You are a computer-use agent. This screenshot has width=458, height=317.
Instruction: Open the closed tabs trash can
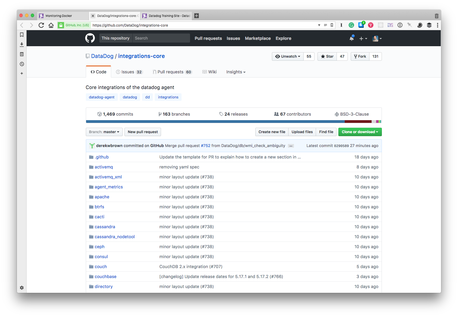437,16
